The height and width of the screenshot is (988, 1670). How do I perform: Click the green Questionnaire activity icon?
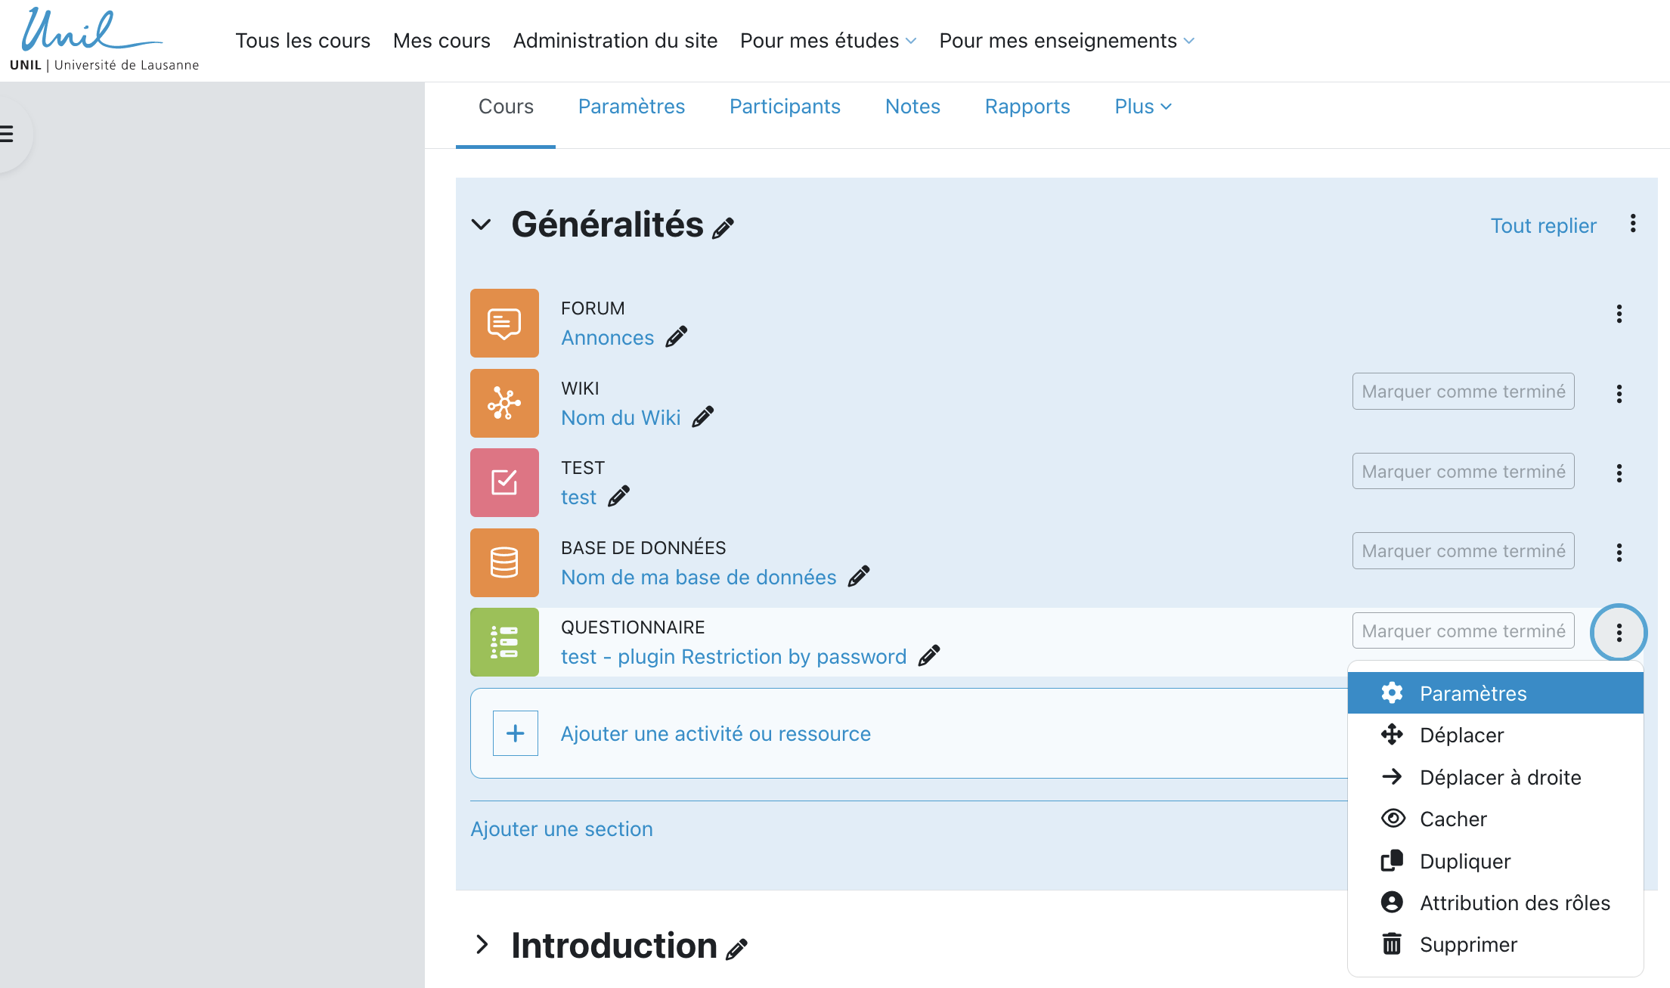[x=504, y=642]
